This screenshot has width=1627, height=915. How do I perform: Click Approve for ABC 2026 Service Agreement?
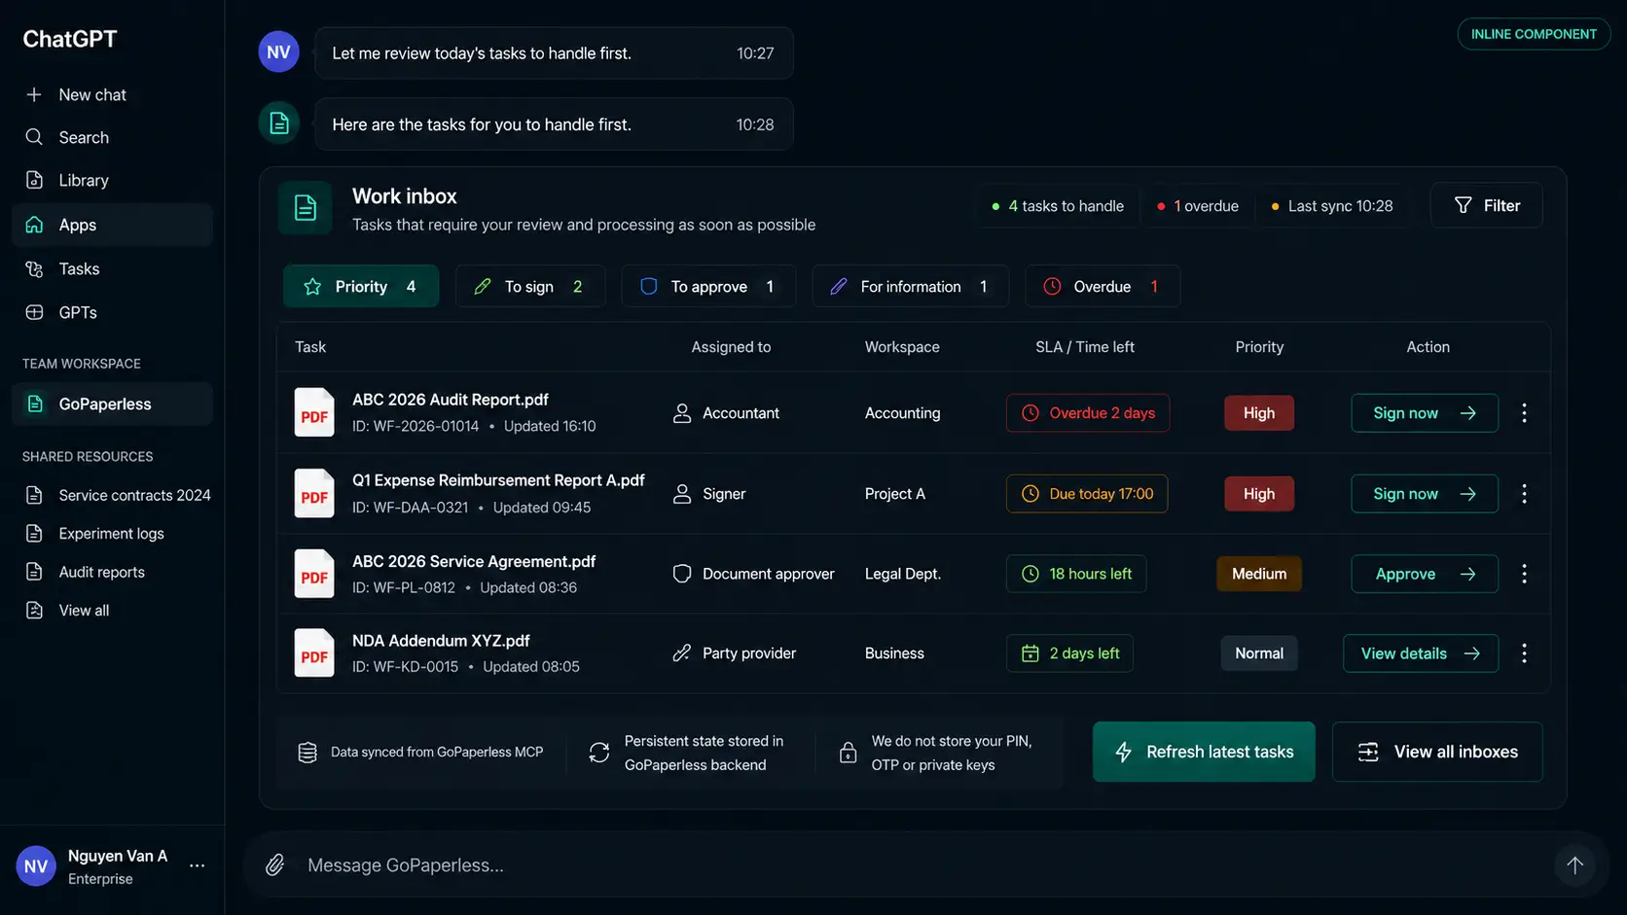pyautogui.click(x=1425, y=574)
